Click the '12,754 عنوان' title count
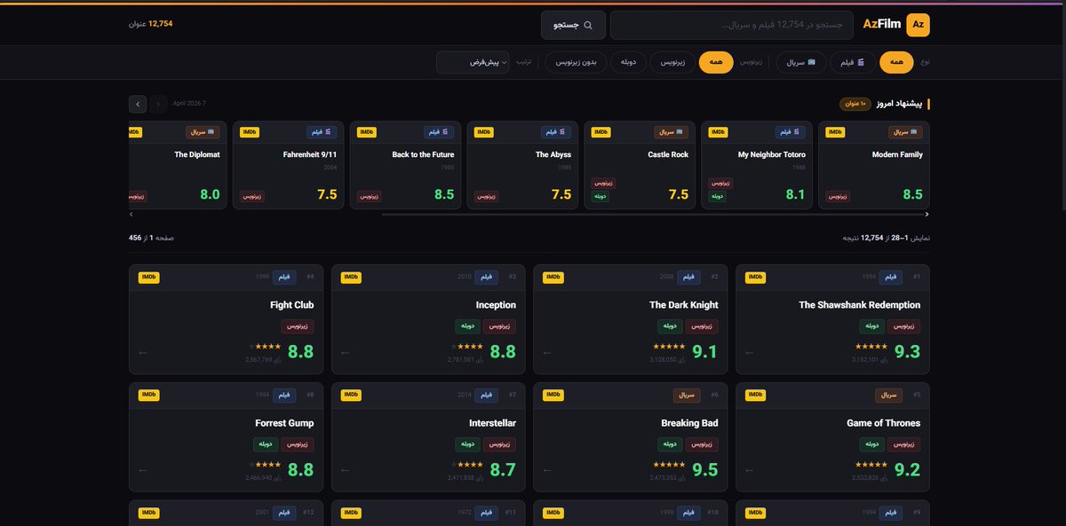1066x526 pixels. [x=150, y=24]
